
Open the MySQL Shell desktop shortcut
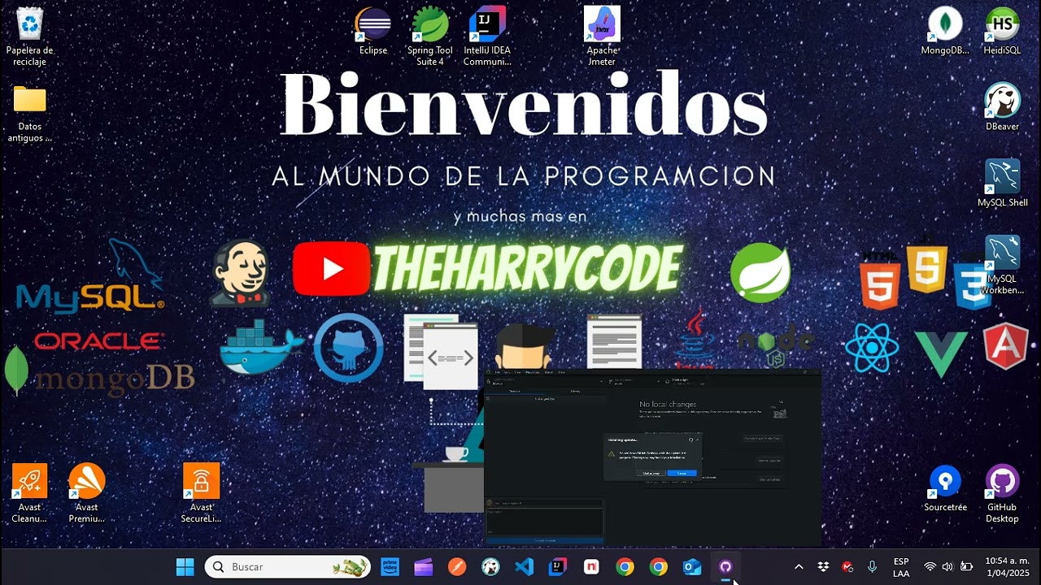tap(1002, 184)
